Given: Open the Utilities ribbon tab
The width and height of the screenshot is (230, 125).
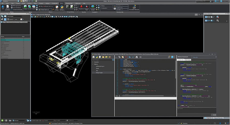Looking at the screenshot, I should [61, 3].
